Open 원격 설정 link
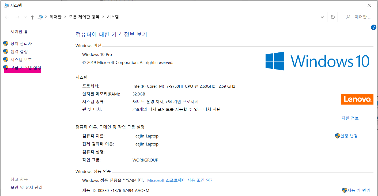 [x=19, y=51]
